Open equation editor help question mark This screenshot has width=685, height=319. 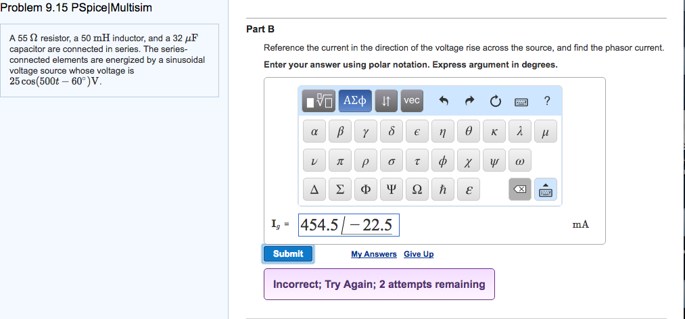tap(546, 101)
